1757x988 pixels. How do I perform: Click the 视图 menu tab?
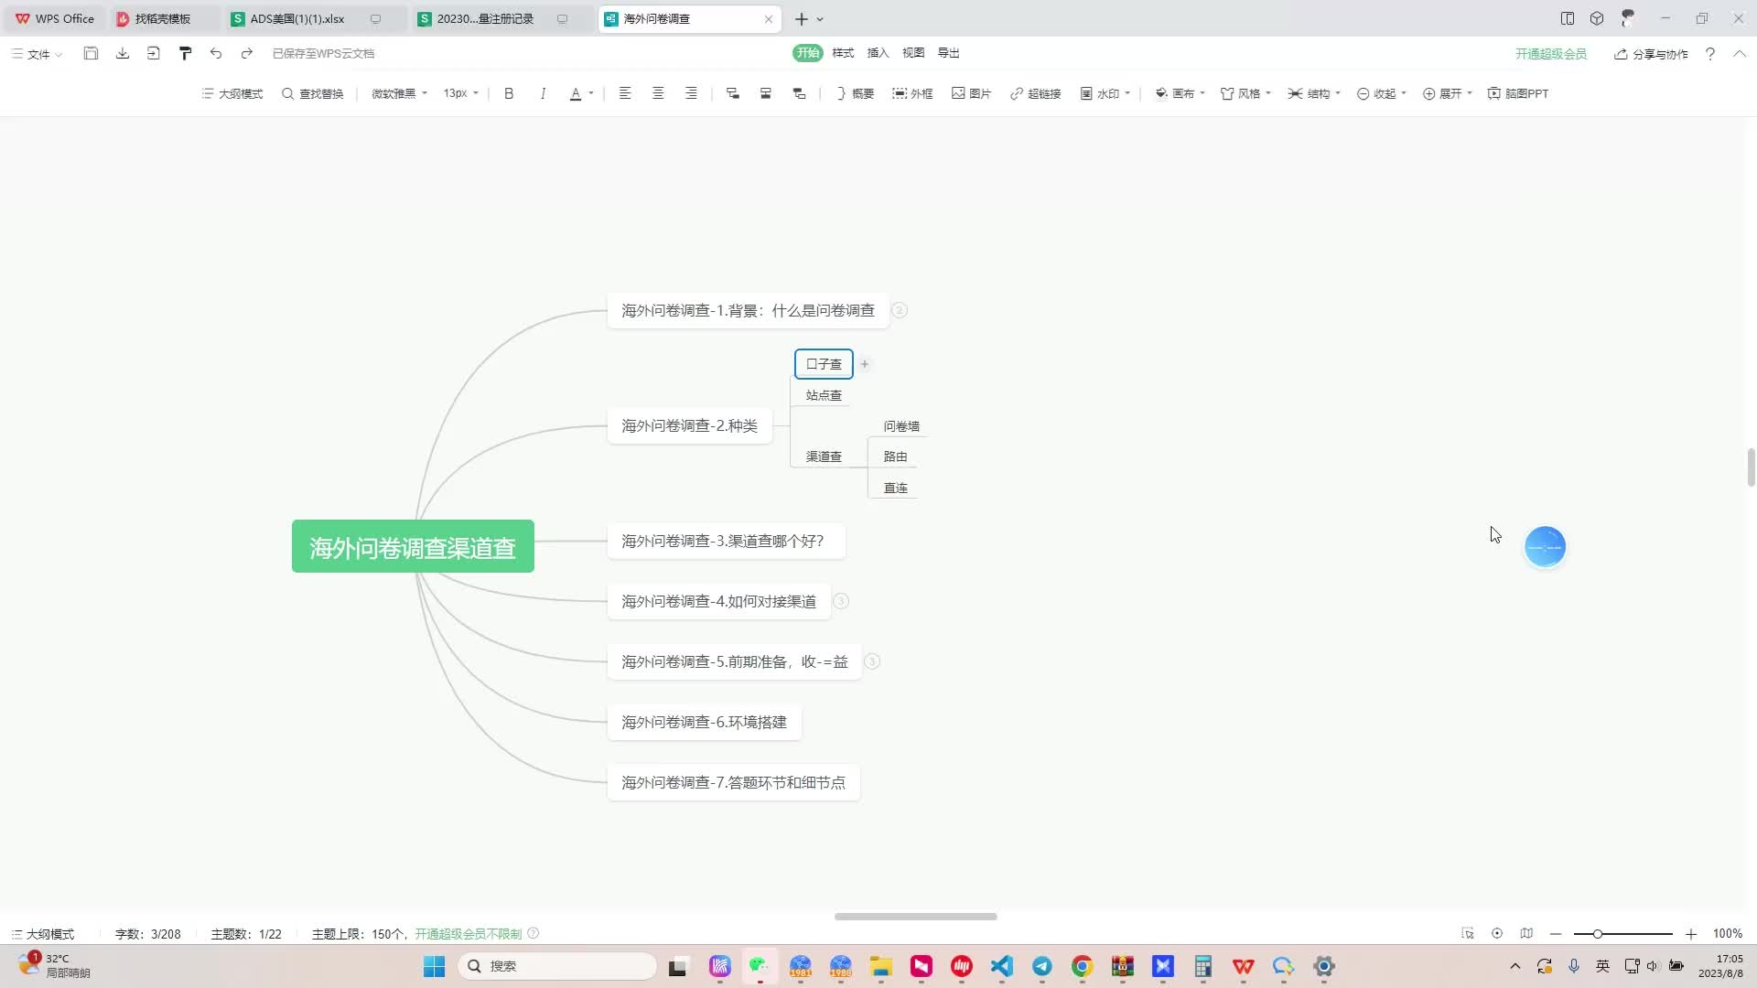[x=912, y=52]
